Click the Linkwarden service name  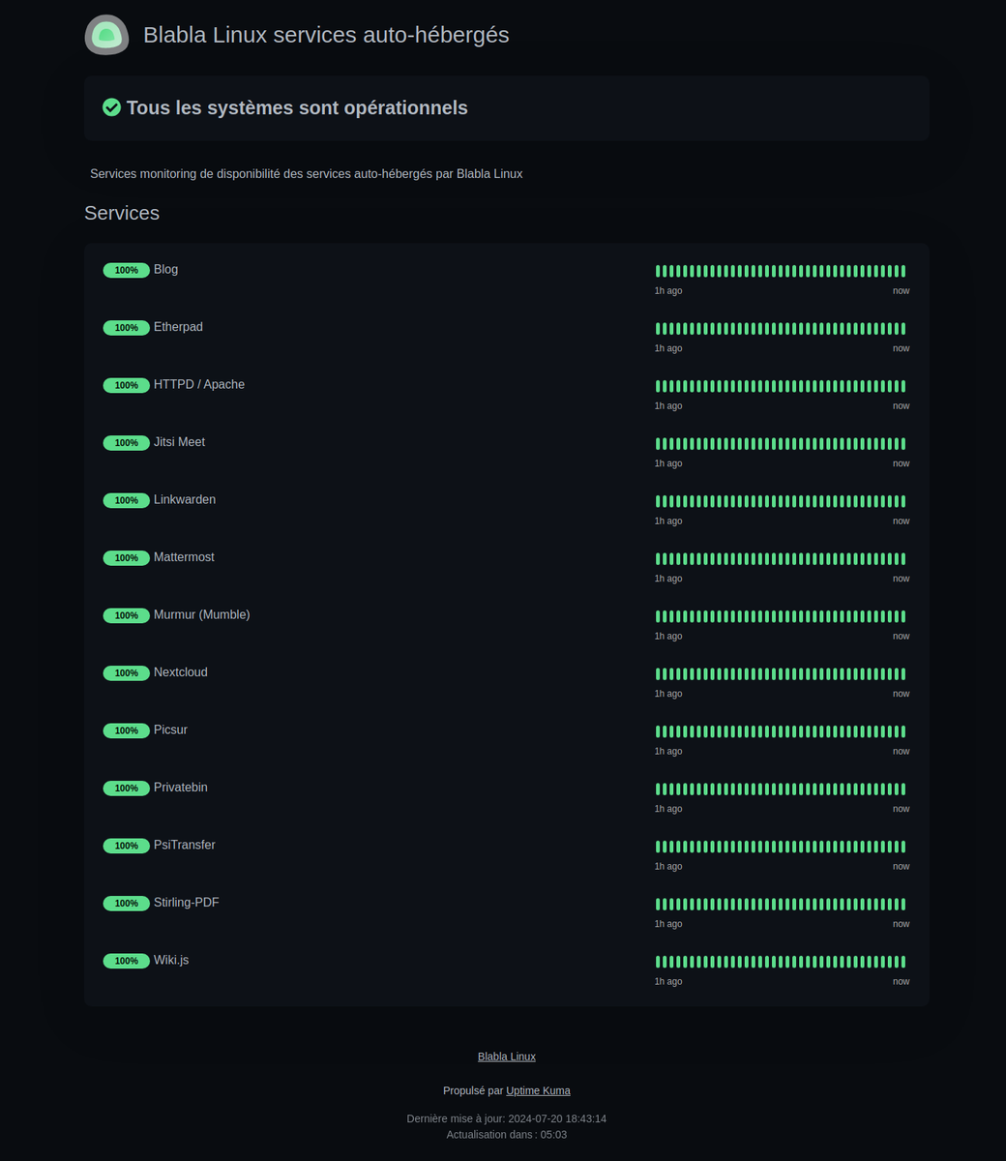pos(185,499)
